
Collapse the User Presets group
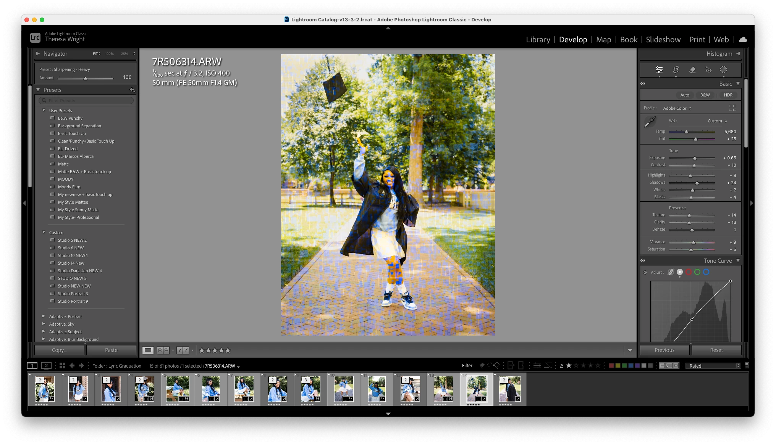tap(44, 110)
